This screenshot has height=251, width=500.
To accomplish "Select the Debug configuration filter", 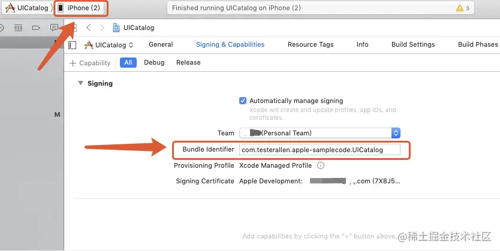I will click(x=154, y=62).
